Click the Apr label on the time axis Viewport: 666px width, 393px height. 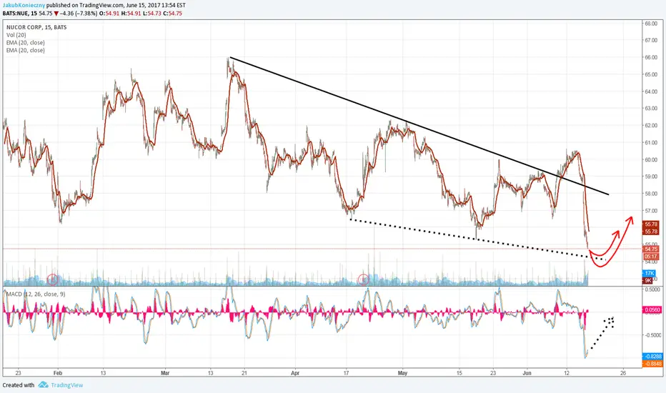(x=295, y=373)
